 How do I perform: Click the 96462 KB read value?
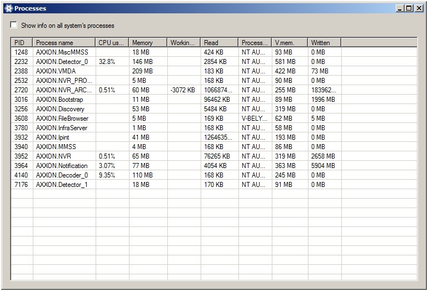point(217,100)
